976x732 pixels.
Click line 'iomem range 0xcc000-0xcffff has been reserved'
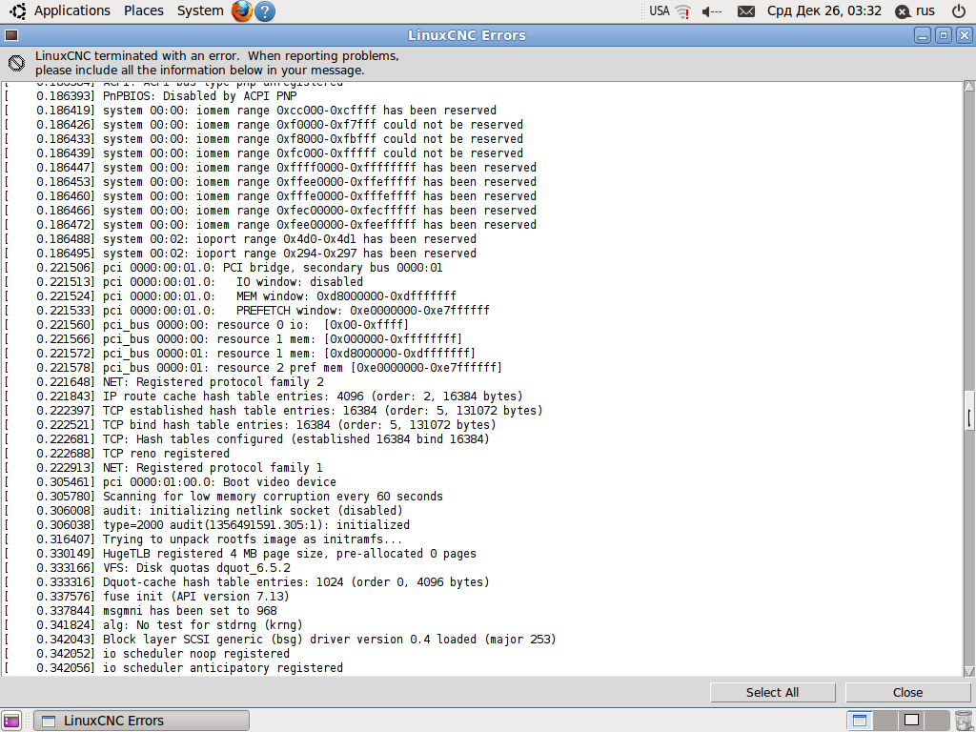[x=347, y=111]
